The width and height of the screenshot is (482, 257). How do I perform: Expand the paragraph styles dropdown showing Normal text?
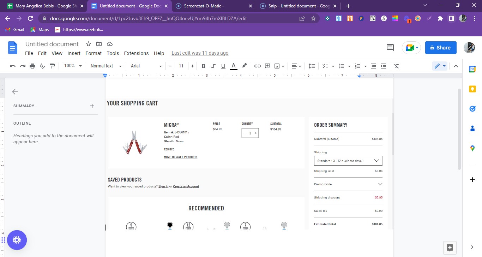(x=105, y=66)
